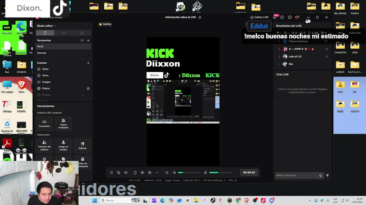Open Información sobre el LIVE share arrow
Image resolution: width=366 pixels, height=205 pixels.
pos(200,17)
